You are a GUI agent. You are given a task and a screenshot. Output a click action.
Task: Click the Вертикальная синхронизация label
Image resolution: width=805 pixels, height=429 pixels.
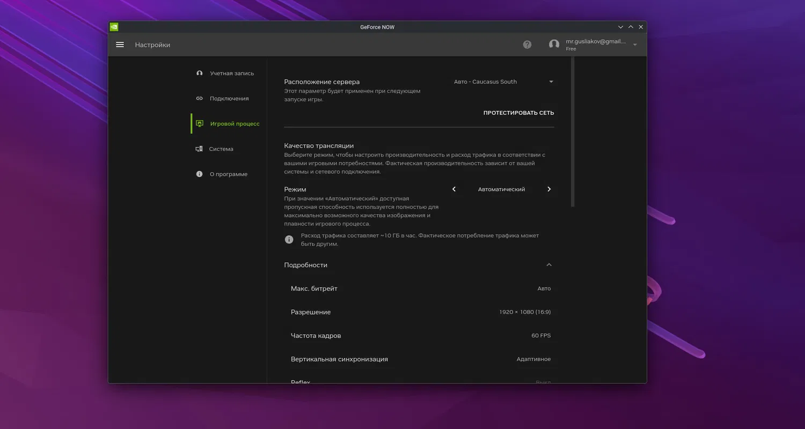click(x=339, y=359)
